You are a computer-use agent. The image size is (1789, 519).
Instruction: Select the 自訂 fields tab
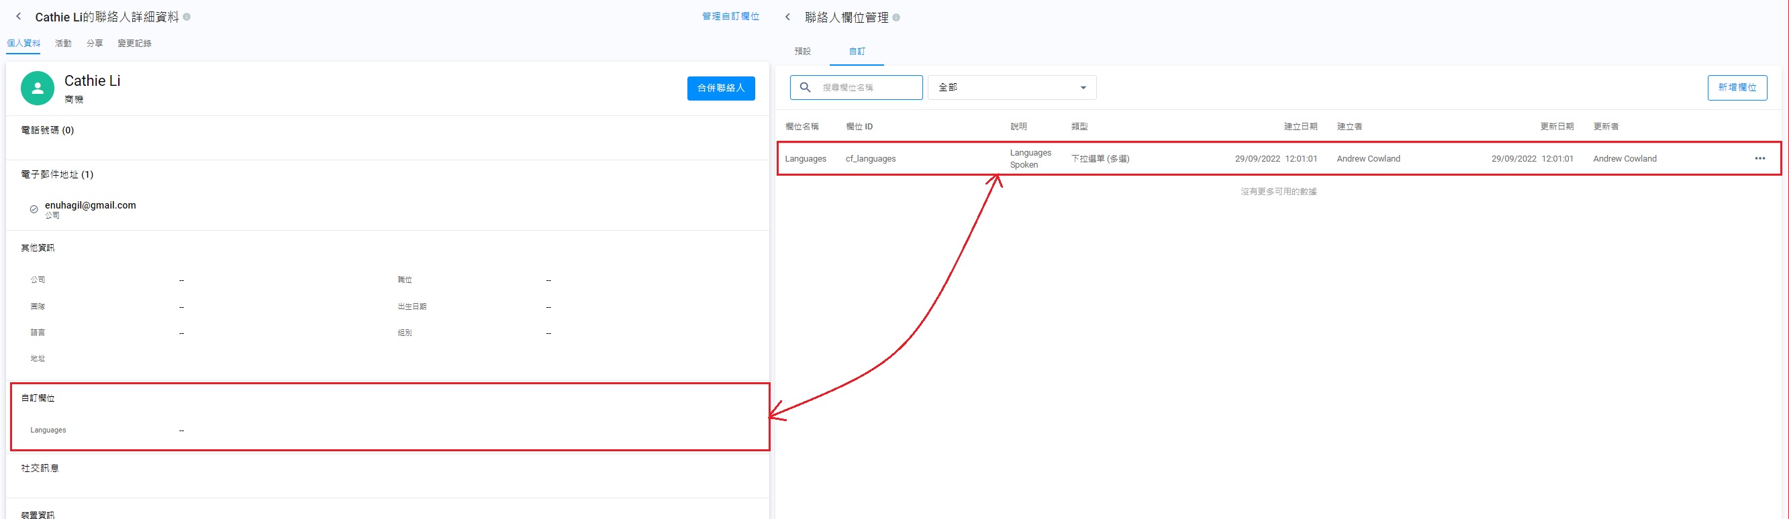pyautogui.click(x=857, y=52)
